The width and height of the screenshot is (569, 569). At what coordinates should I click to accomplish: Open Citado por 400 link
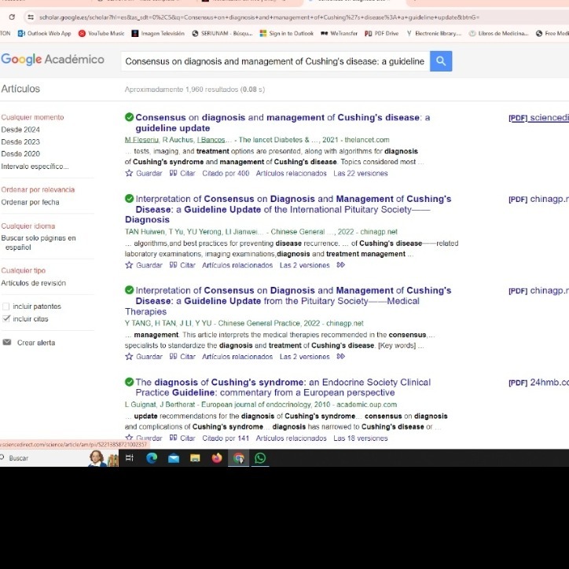(x=226, y=173)
